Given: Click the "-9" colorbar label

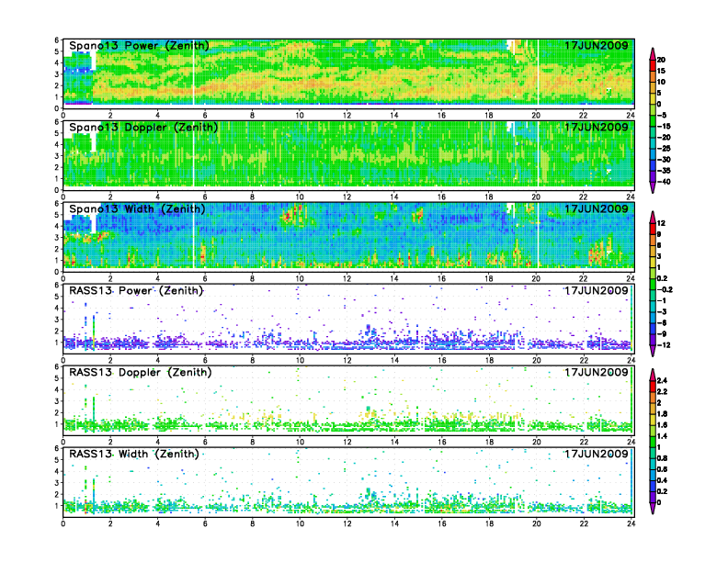Looking at the screenshot, I should pos(662,334).
